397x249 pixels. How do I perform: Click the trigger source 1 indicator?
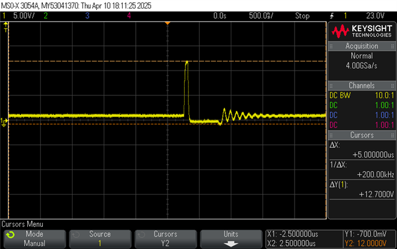(346, 15)
